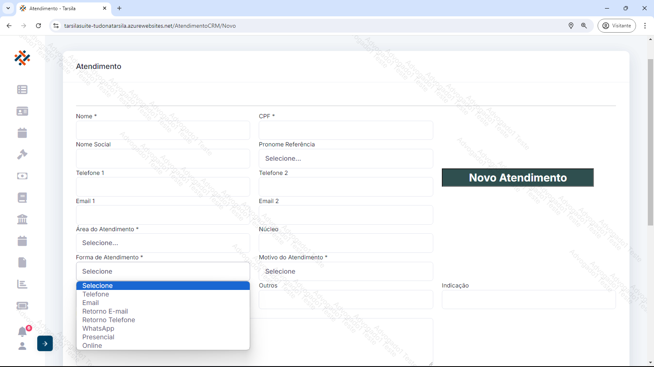The width and height of the screenshot is (654, 367).
Task: Click the gavel icon in sidebar
Action: tap(22, 155)
